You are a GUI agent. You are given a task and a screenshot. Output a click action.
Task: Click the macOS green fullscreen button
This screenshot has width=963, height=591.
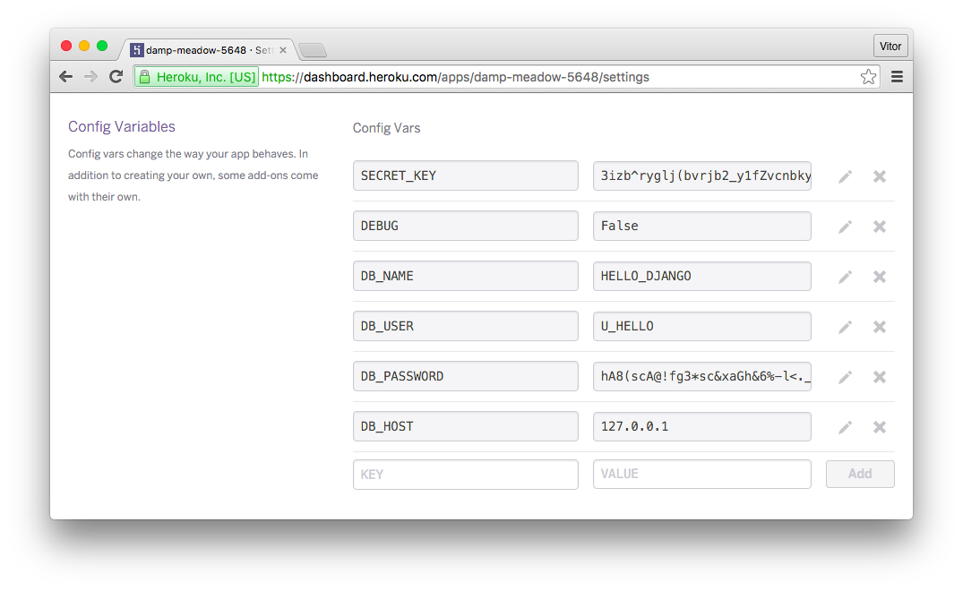(x=102, y=46)
